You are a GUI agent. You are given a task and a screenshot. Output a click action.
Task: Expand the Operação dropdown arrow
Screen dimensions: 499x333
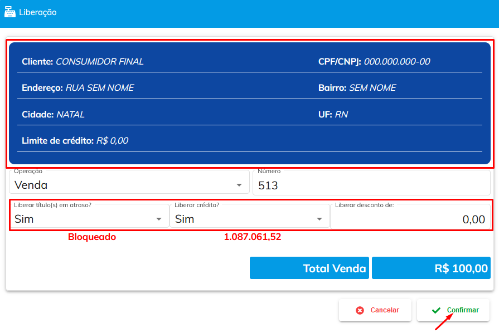pyautogui.click(x=239, y=185)
